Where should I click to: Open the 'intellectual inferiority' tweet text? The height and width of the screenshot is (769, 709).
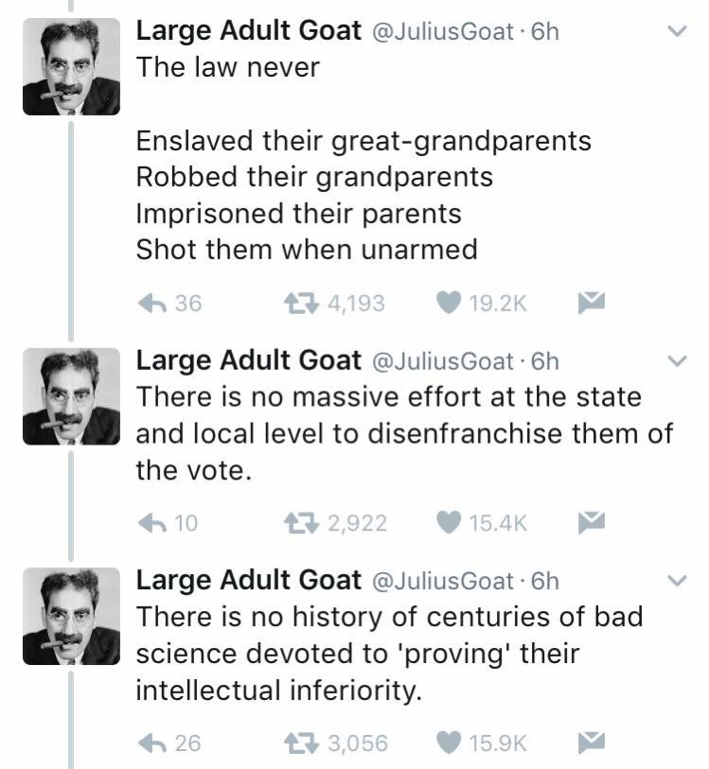coord(388,654)
